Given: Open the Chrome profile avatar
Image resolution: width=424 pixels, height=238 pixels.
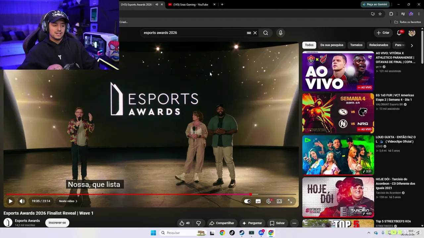Looking at the screenshot, I should [x=411, y=14].
